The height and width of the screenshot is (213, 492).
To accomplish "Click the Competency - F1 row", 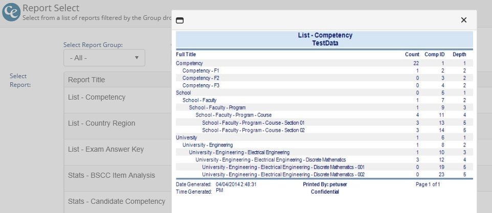I will [201, 70].
